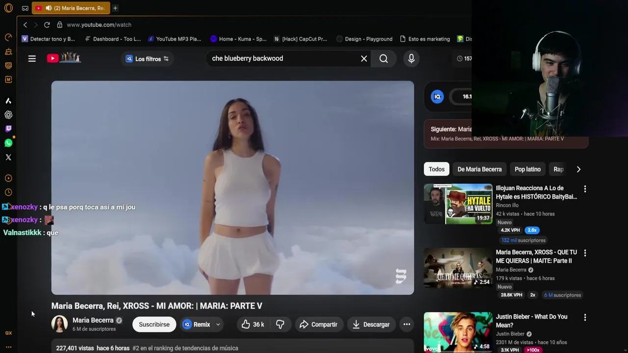View site info via the lock icon

coord(60,25)
